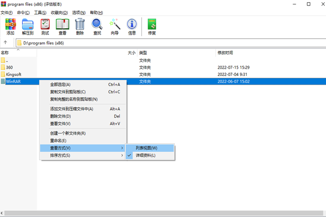Click the horizontal scrollbar track
326x217 pixels.
[x=163, y=213]
